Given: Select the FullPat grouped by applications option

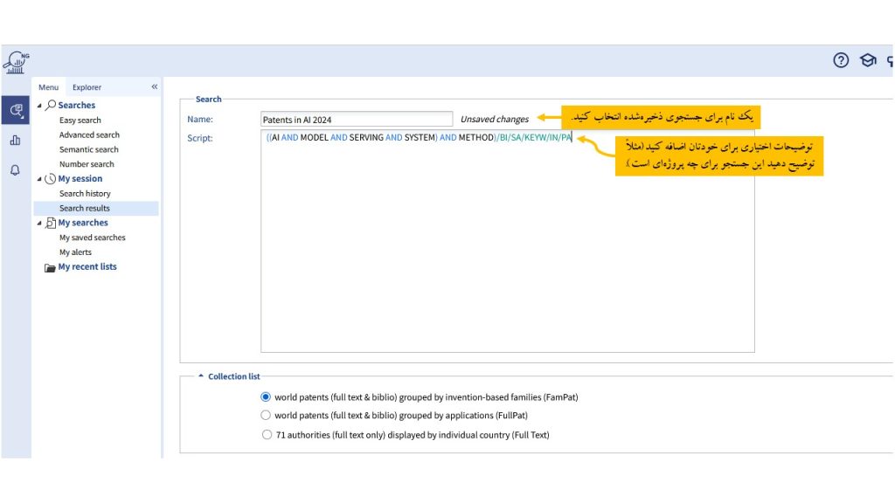Looking at the screenshot, I should click(x=266, y=415).
